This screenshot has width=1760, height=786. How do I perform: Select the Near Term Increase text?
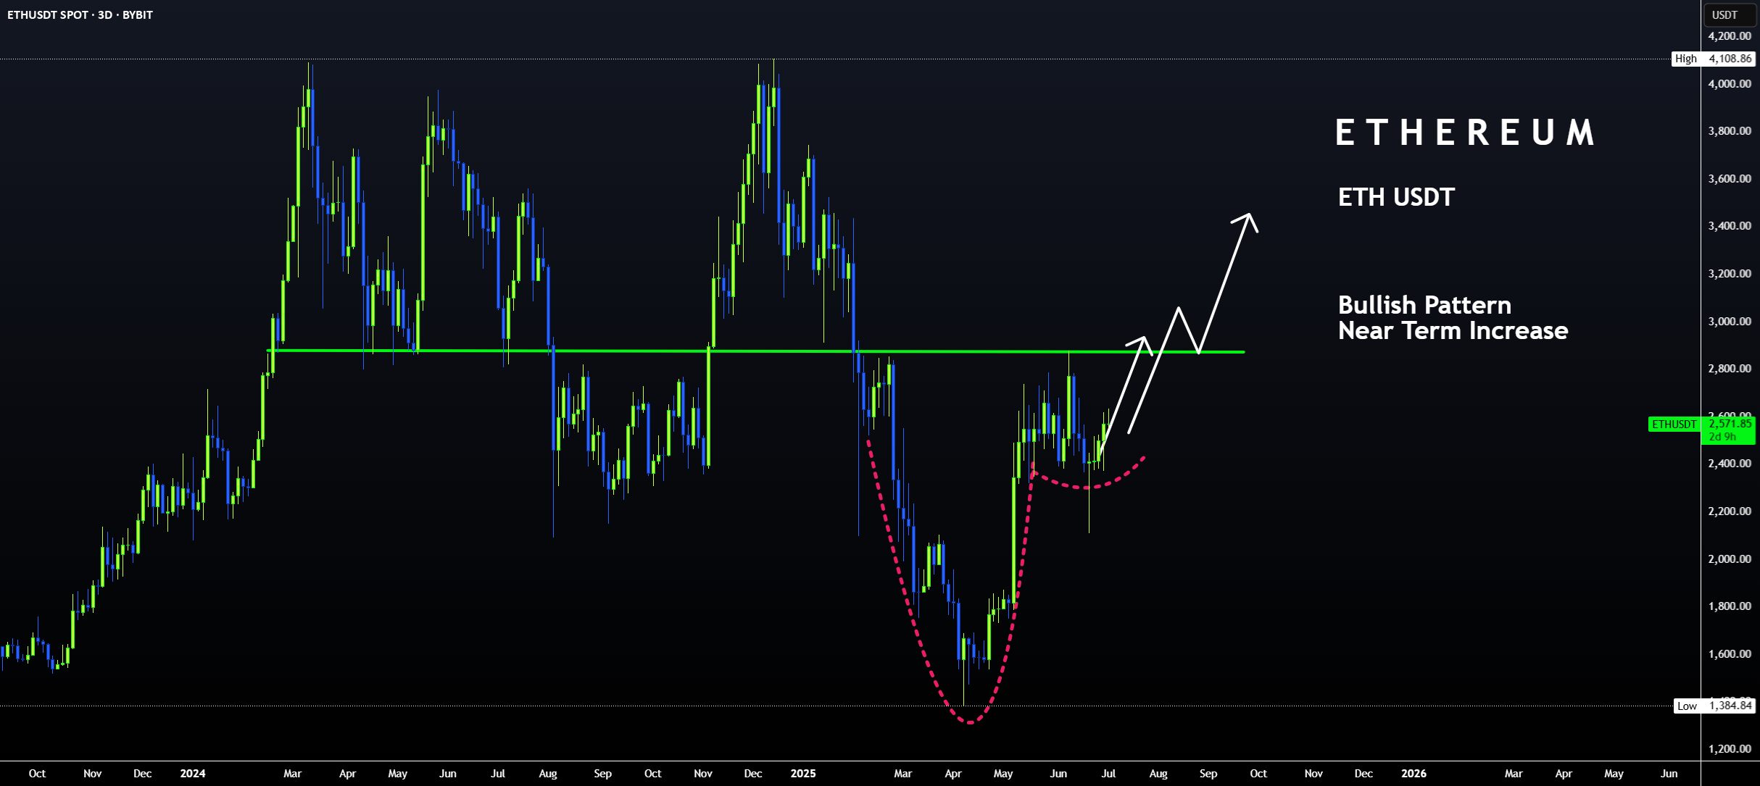click(1453, 331)
